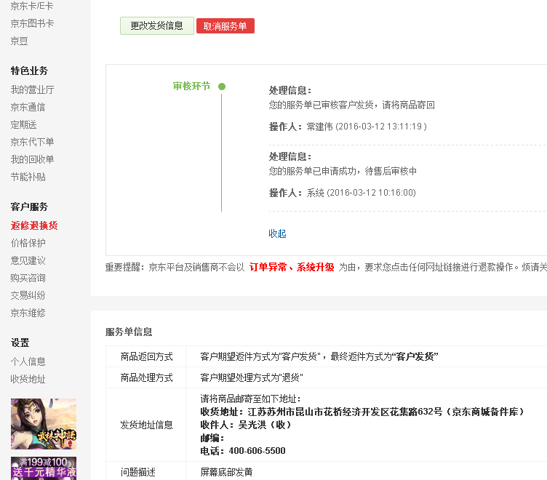Select operator text 系统 (2016-03-12 10:16:00)
The width and height of the screenshot is (547, 480).
[361, 193]
